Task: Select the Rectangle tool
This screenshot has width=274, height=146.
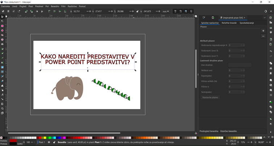Action: click(x=2, y=26)
